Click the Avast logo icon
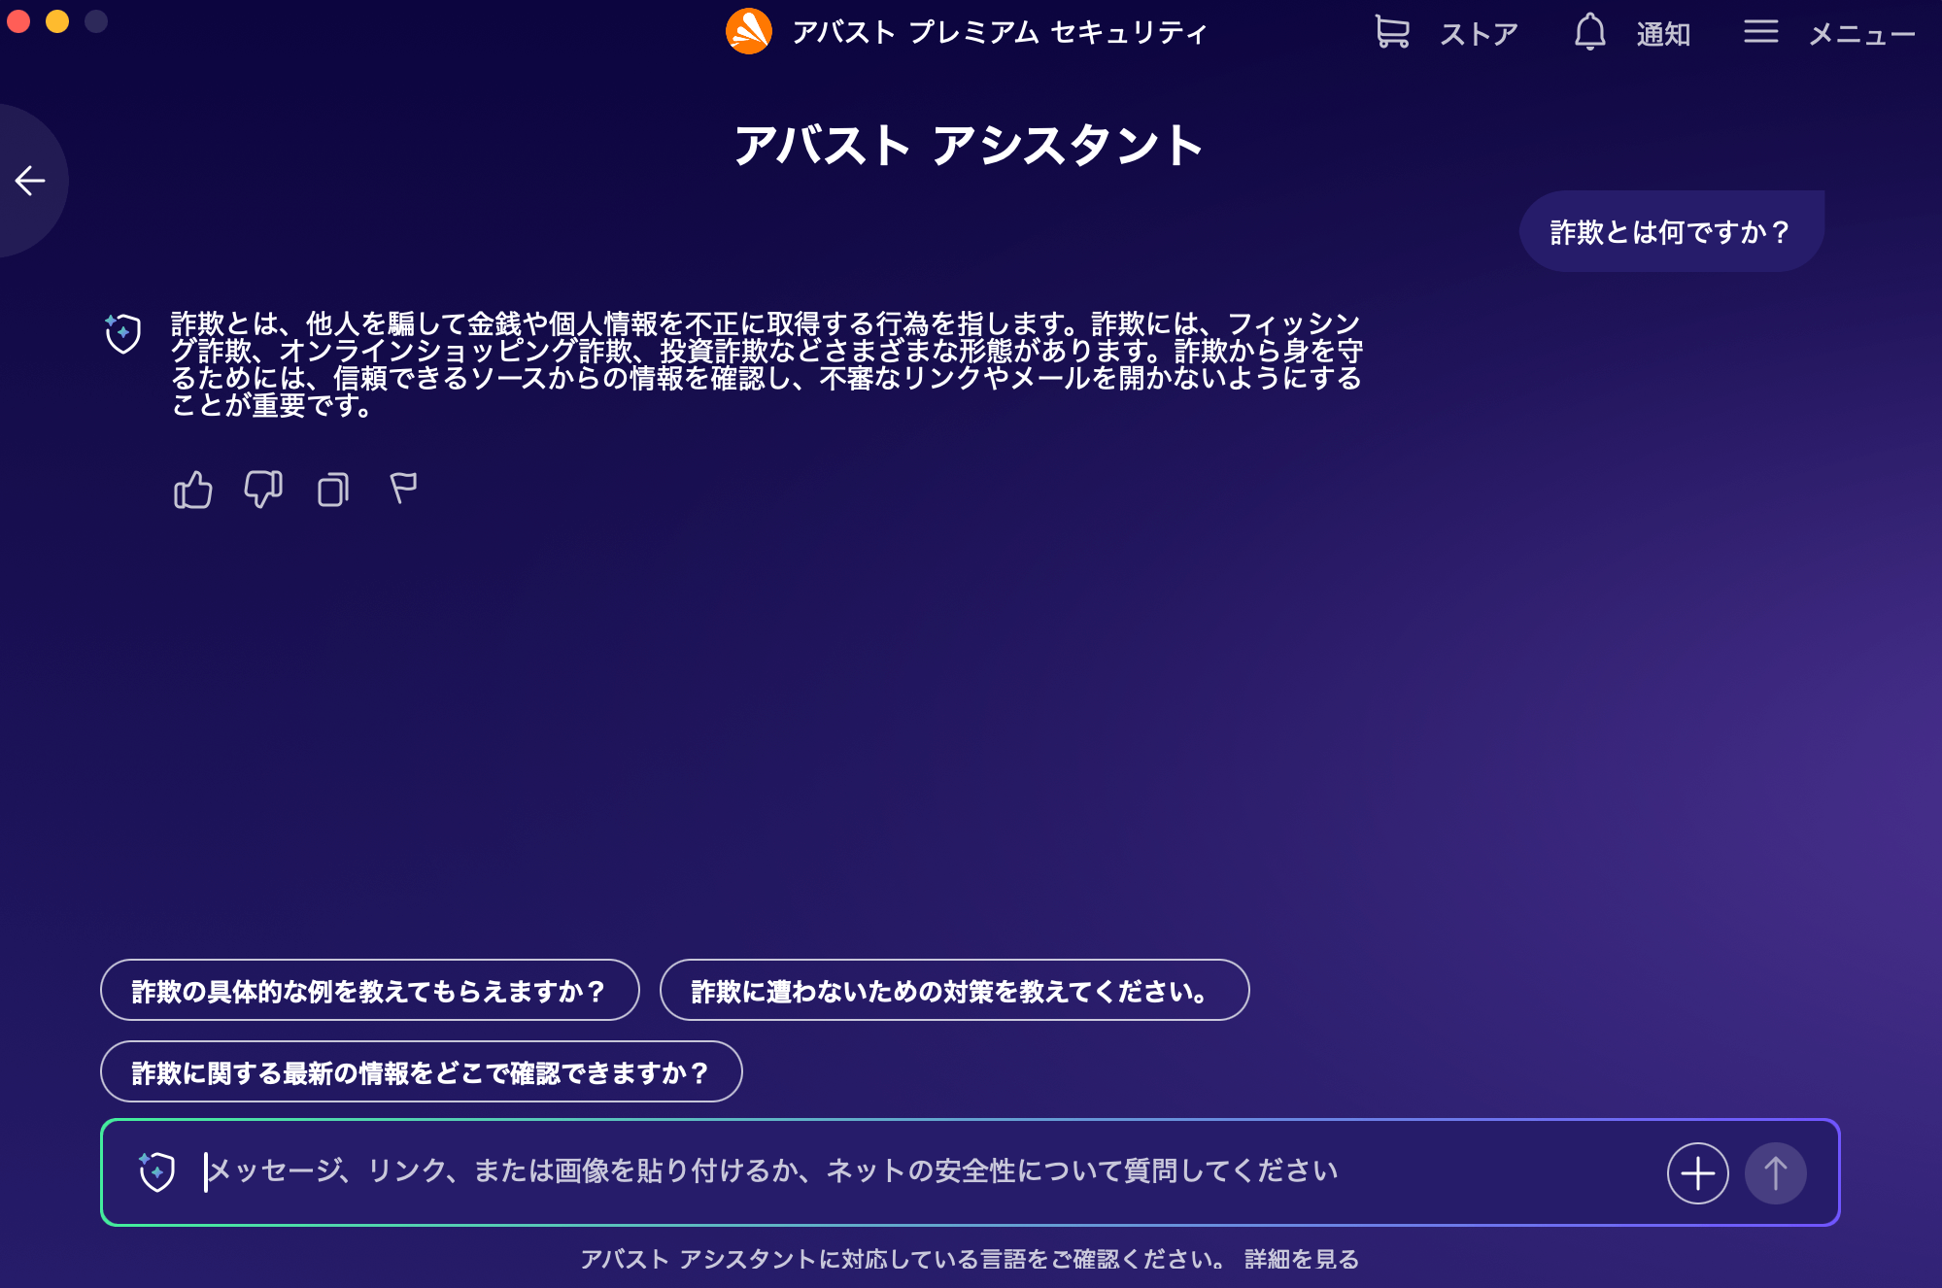 coord(749,31)
